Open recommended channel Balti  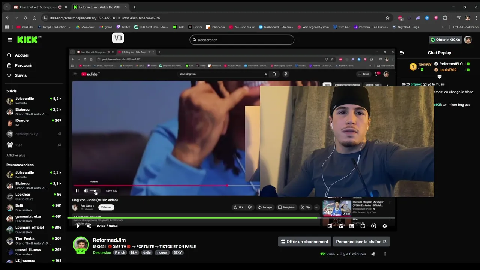(34, 208)
